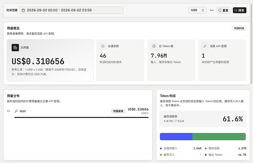Click the green cache read bar segment
This screenshot has height=163, width=253.
(x=219, y=137)
